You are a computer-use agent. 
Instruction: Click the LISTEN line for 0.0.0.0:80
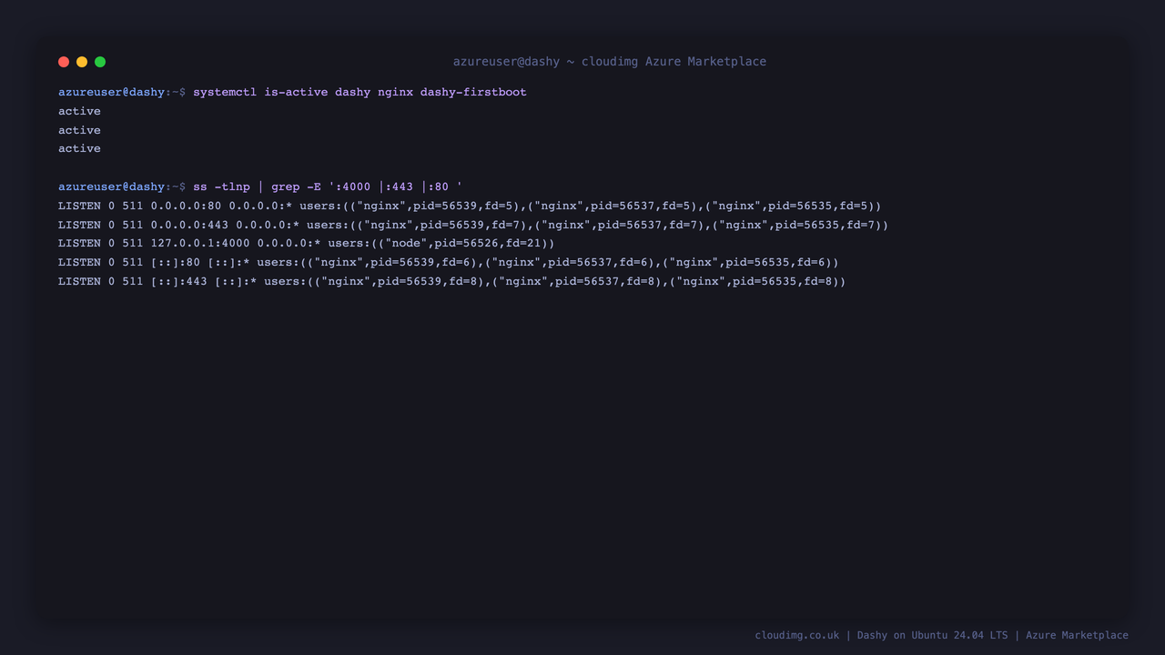point(470,206)
